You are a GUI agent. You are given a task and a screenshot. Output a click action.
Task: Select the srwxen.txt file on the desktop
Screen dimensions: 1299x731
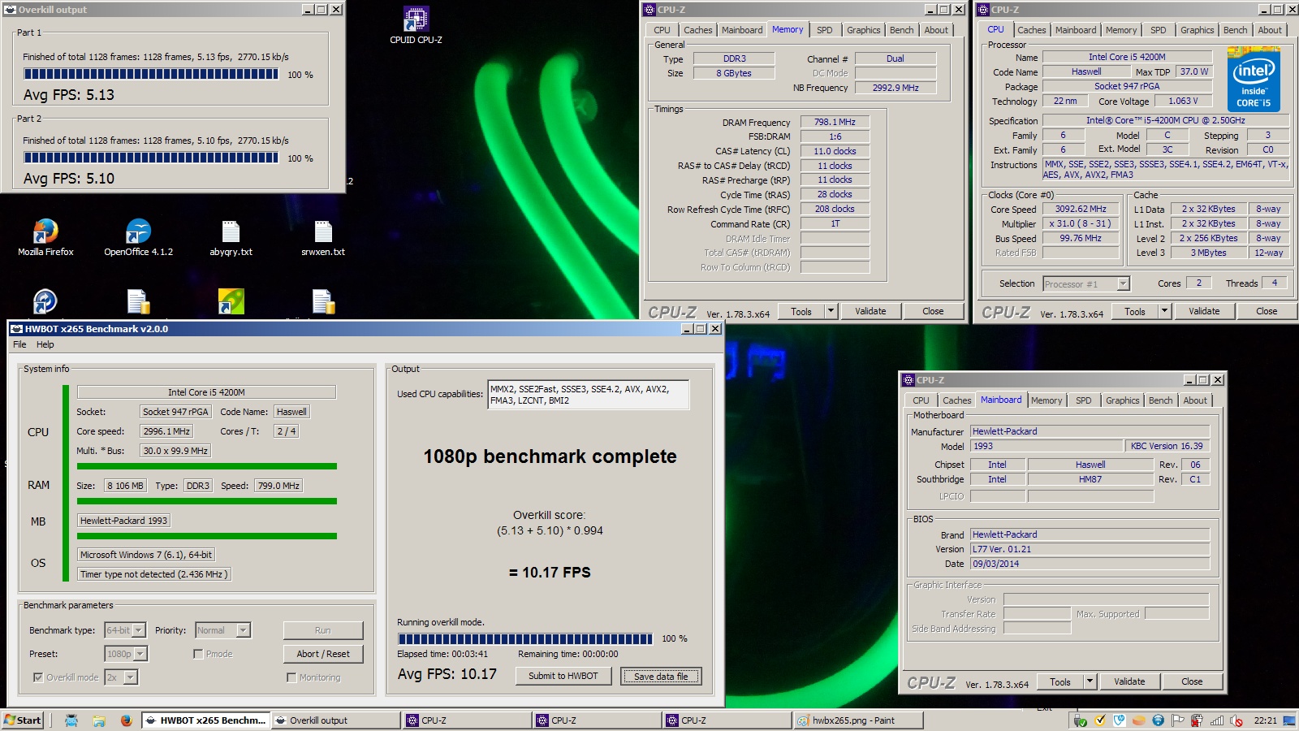[323, 237]
